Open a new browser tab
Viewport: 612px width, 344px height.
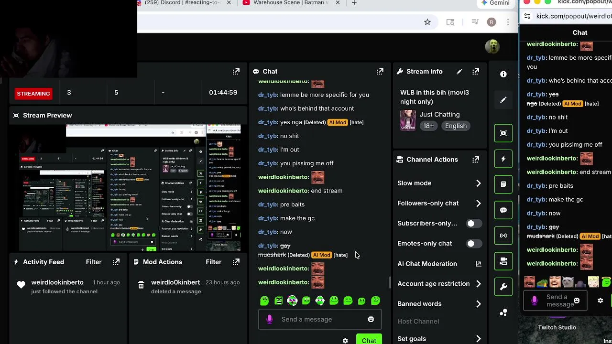pyautogui.click(x=354, y=3)
